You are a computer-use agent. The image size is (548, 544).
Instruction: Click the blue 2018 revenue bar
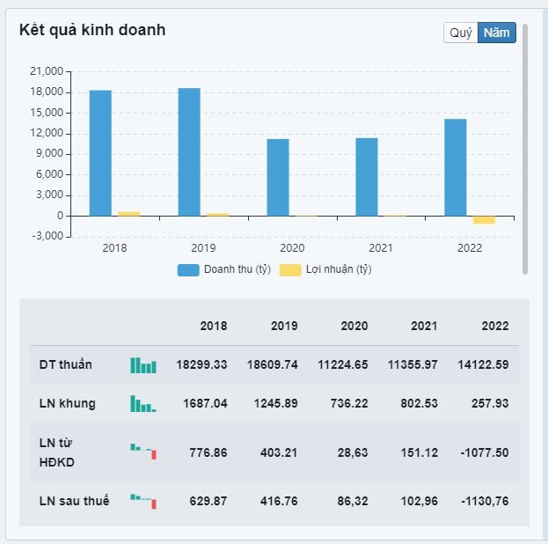[100, 153]
